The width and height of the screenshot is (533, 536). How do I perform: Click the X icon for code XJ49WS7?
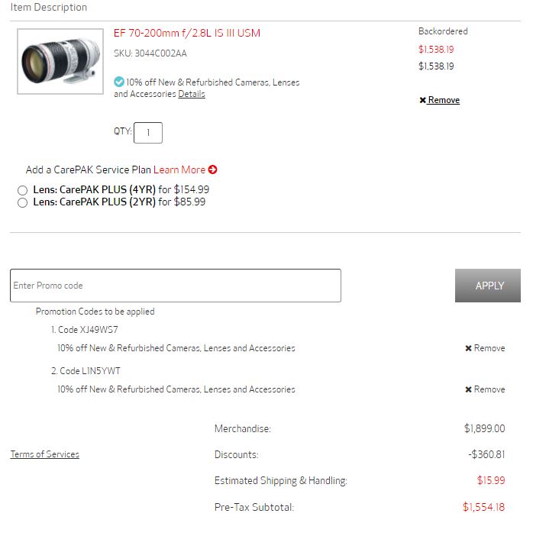coord(468,348)
